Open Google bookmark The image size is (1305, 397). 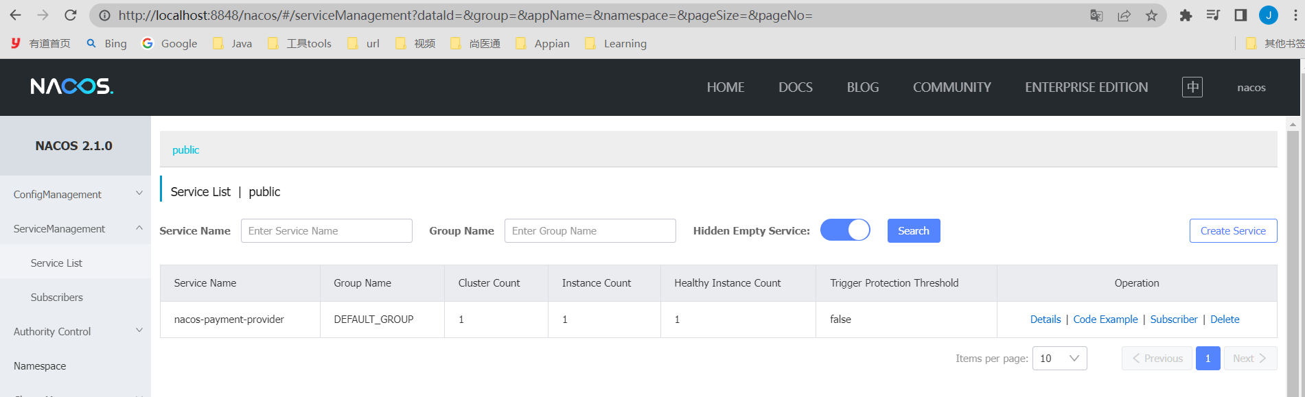click(170, 43)
